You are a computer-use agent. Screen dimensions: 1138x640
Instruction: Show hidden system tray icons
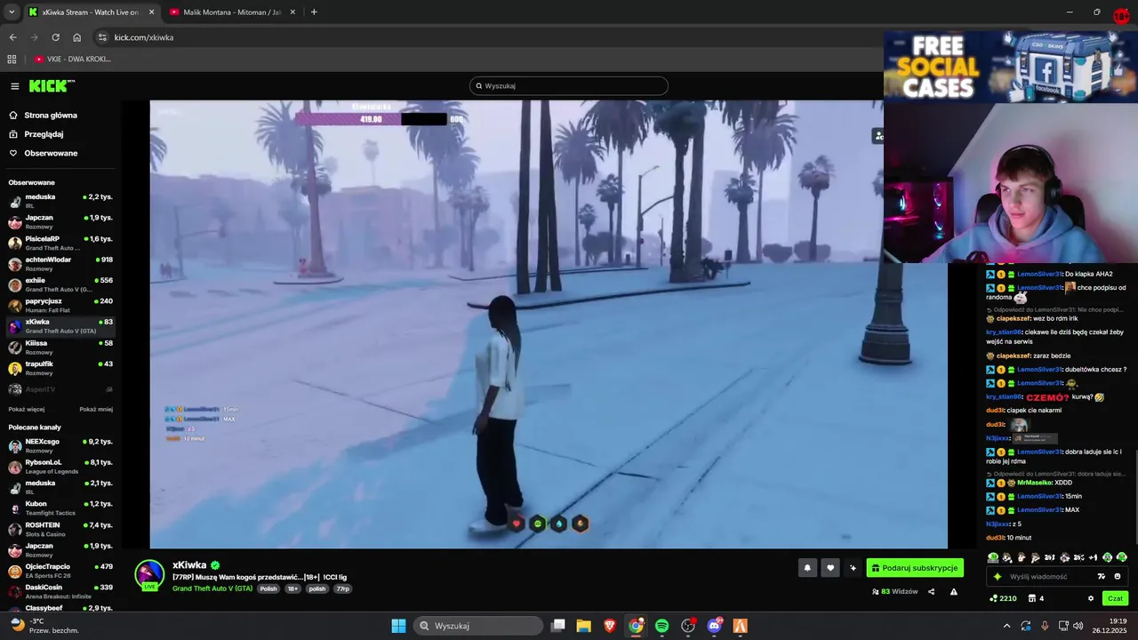(x=1006, y=626)
